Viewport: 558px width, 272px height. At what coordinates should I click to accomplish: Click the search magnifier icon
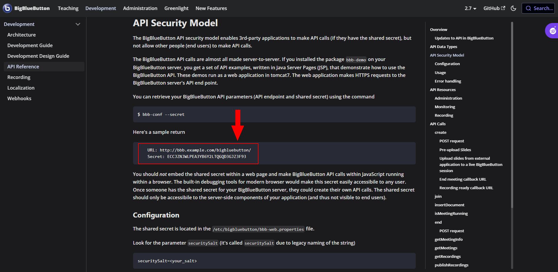528,8
